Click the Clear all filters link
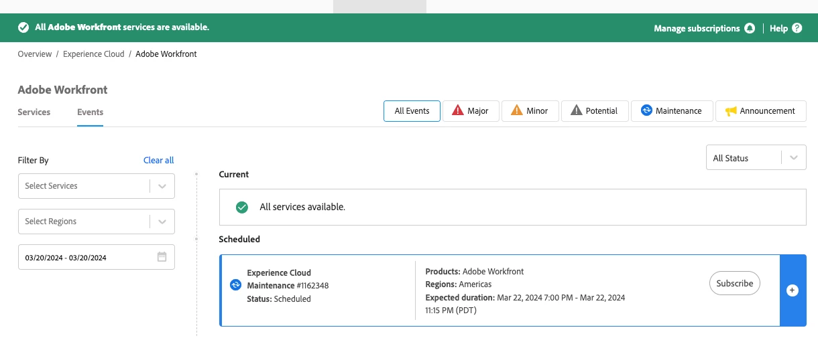Image resolution: width=818 pixels, height=342 pixels. tap(159, 160)
